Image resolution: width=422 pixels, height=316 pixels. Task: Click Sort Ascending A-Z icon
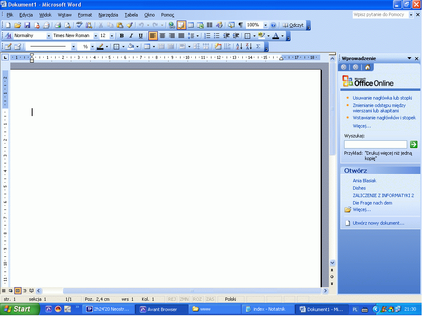(x=239, y=46)
